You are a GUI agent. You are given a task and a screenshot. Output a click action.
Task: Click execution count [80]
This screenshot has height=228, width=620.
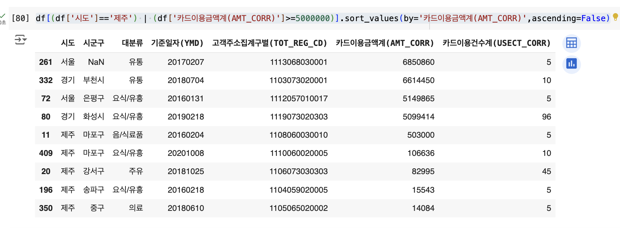(20, 18)
